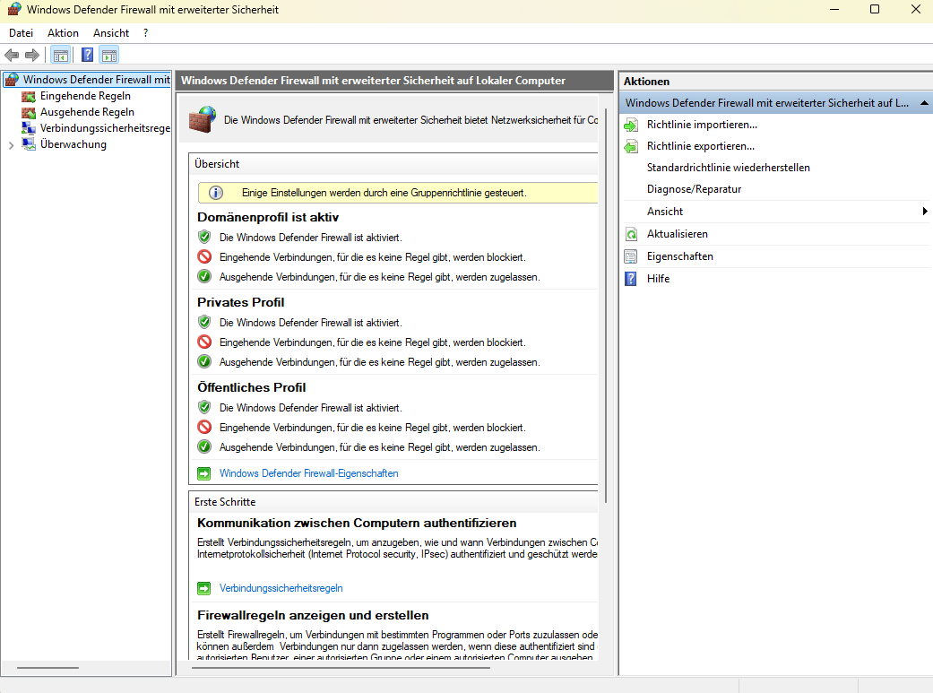This screenshot has width=933, height=693.
Task: Toggle the action pane toolbar icon
Action: 109,56
